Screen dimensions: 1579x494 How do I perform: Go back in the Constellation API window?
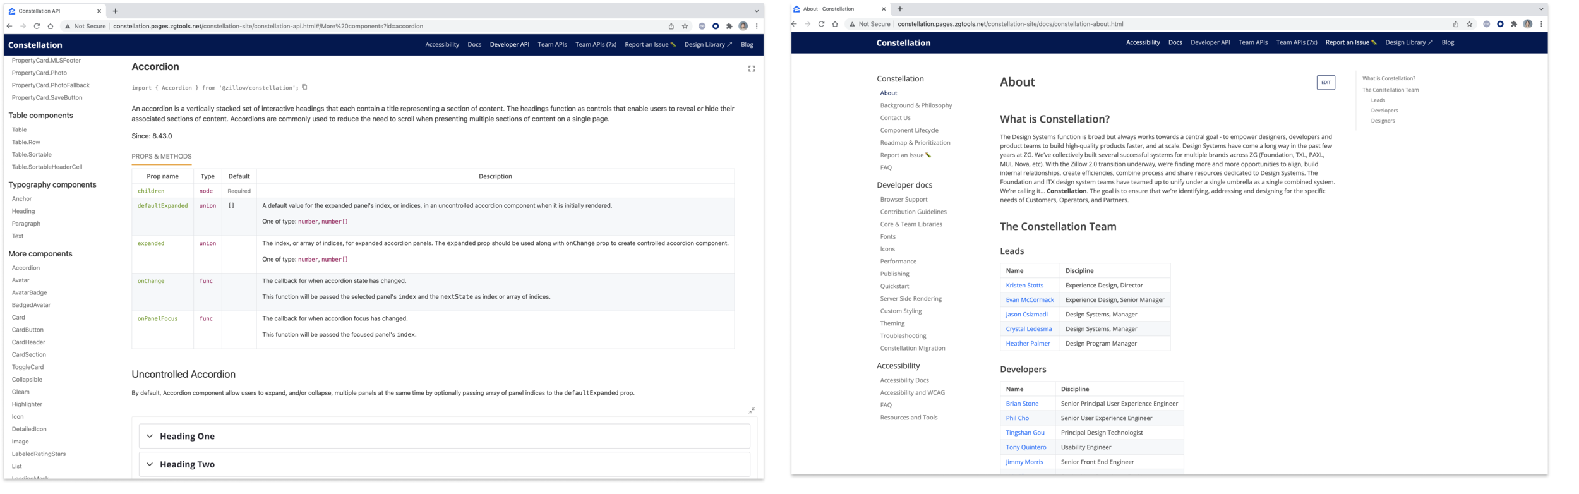click(9, 27)
